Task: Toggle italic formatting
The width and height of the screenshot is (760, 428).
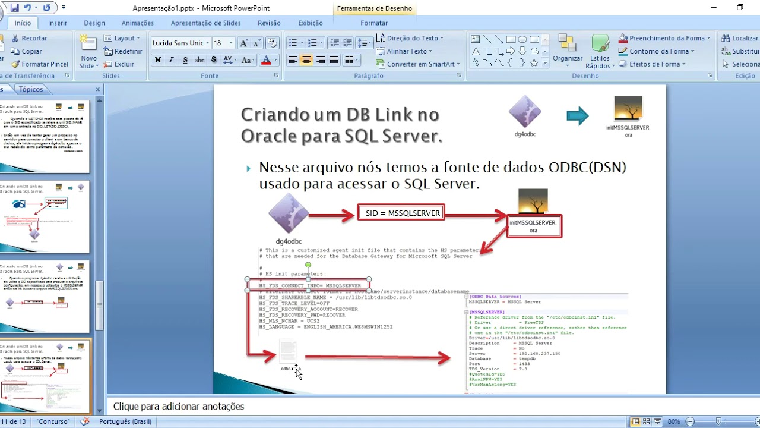Action: tap(172, 60)
